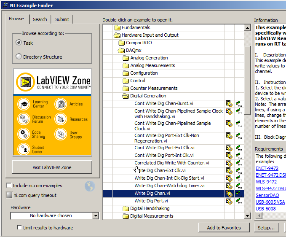Click DAQmx icon for Write Dig Chan-Watchdog Timer.vi
Image resolution: width=286 pixels, height=237 pixels.
click(239, 186)
